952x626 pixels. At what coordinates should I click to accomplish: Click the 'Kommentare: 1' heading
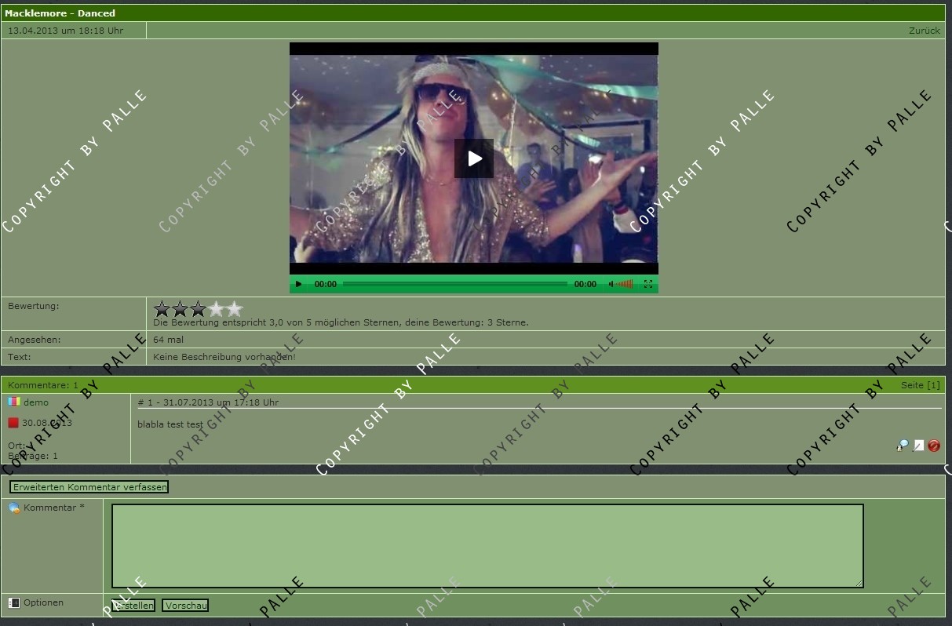43,385
